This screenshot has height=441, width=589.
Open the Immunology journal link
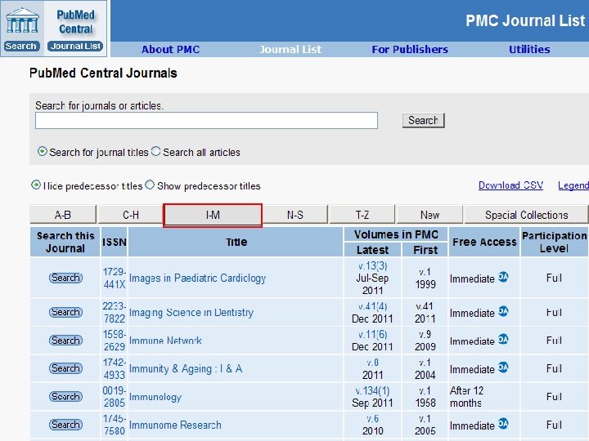[x=155, y=397]
